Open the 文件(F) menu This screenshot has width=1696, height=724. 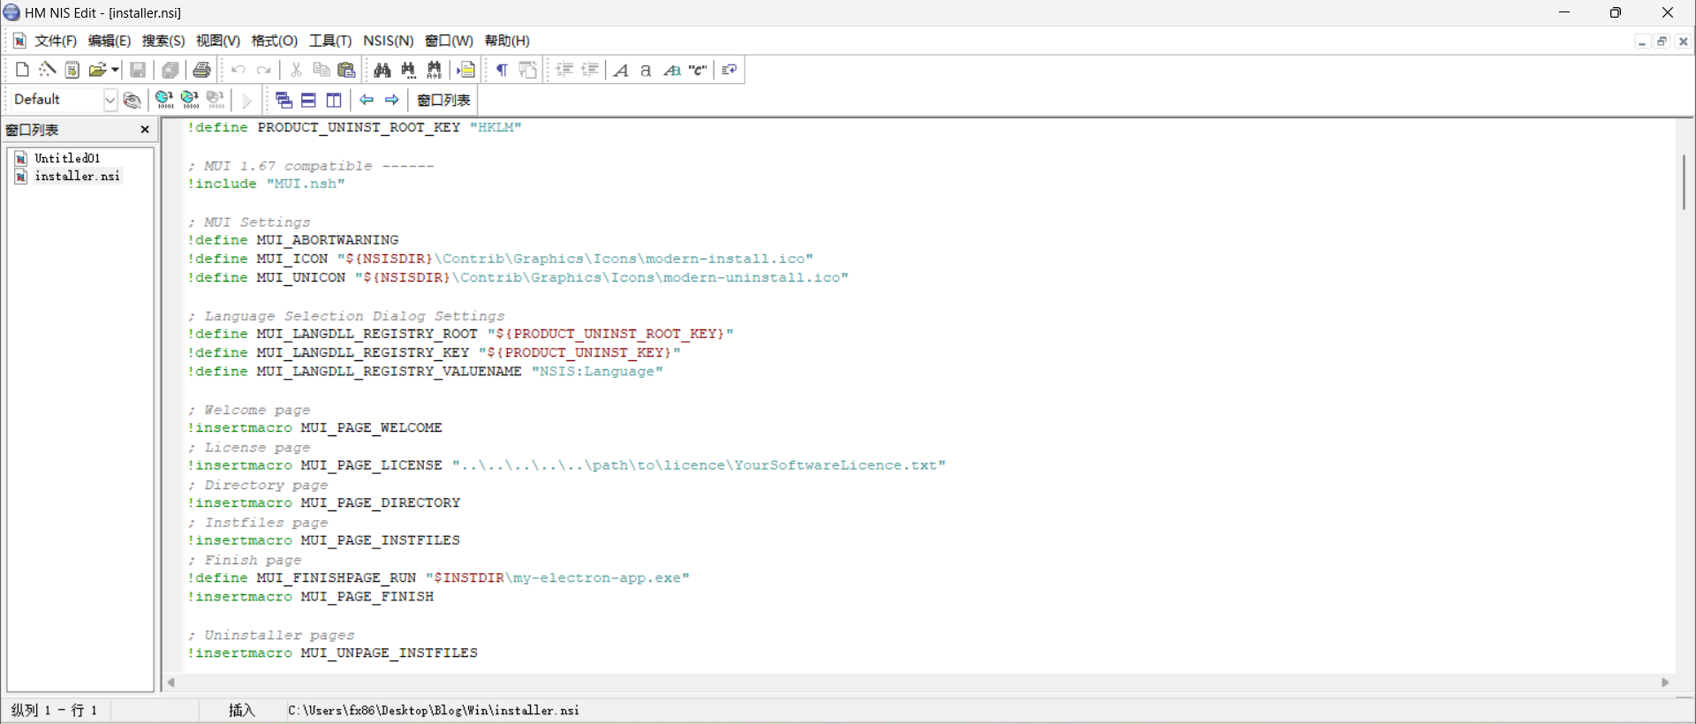pos(56,41)
